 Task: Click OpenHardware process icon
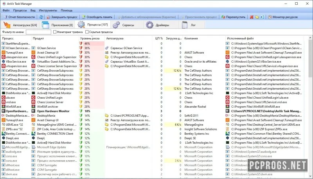click(4, 111)
